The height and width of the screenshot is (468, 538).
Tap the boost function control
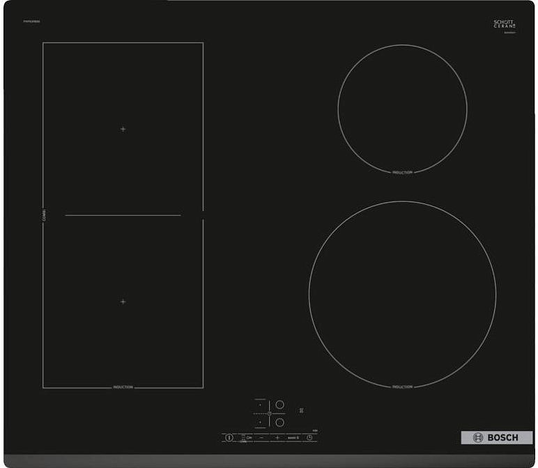293,437
